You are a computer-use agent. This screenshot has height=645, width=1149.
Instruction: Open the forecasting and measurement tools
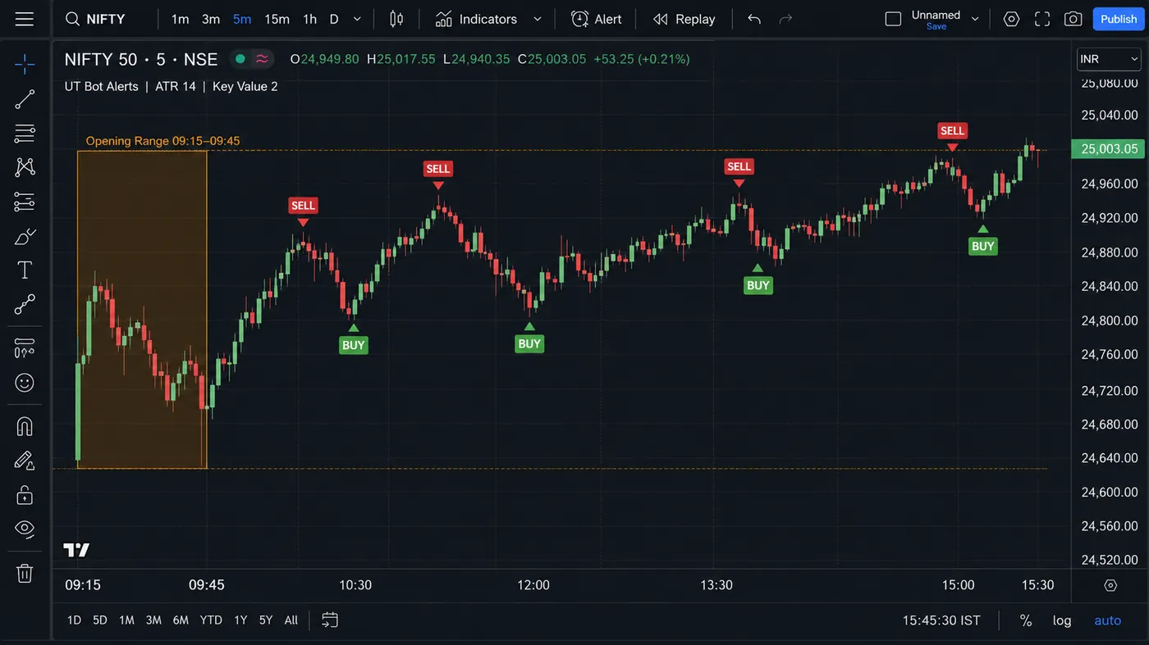click(25, 202)
